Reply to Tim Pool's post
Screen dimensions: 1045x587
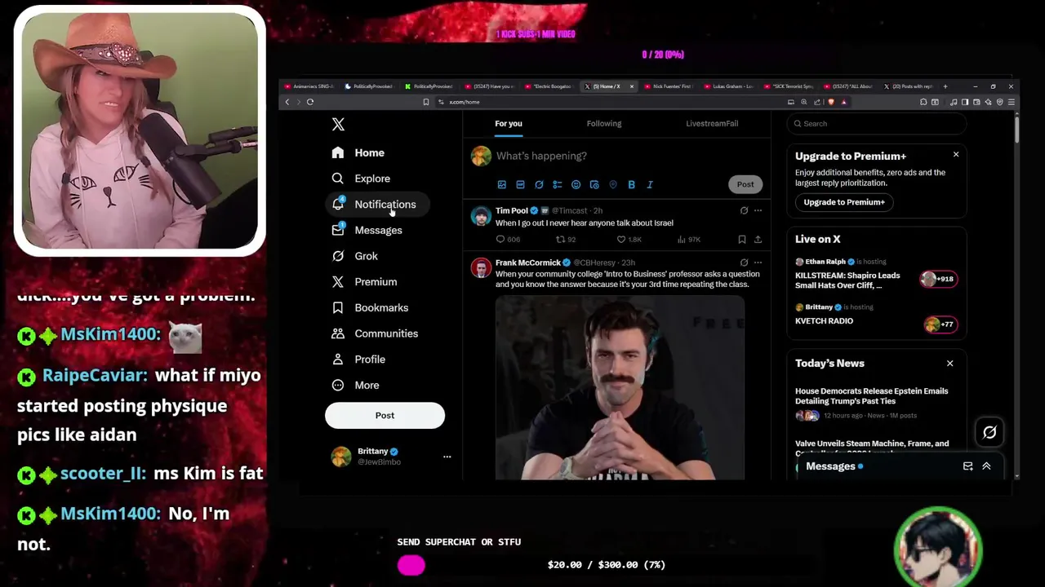pos(508,240)
